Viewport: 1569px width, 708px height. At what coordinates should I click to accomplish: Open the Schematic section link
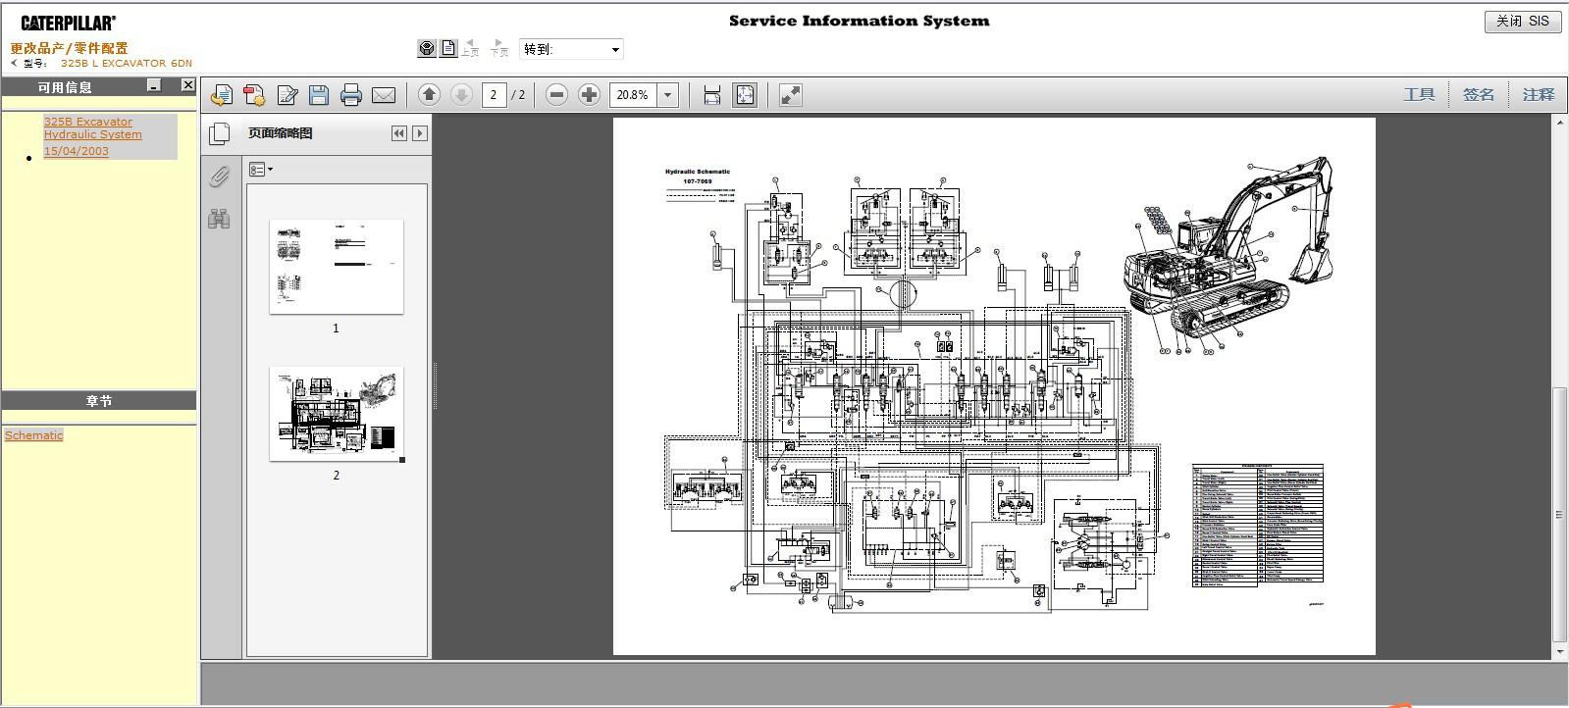(33, 435)
